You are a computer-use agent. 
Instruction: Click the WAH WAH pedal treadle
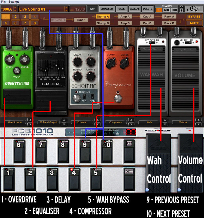(151, 78)
